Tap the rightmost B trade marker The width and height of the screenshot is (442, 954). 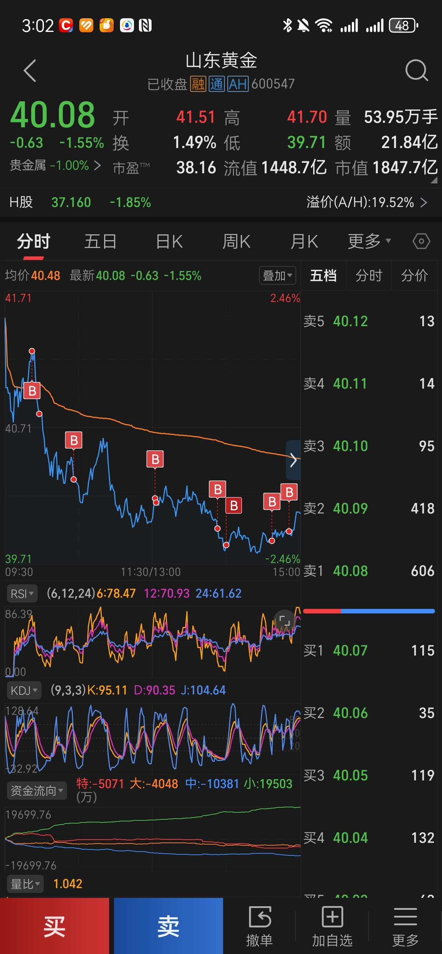(x=289, y=492)
